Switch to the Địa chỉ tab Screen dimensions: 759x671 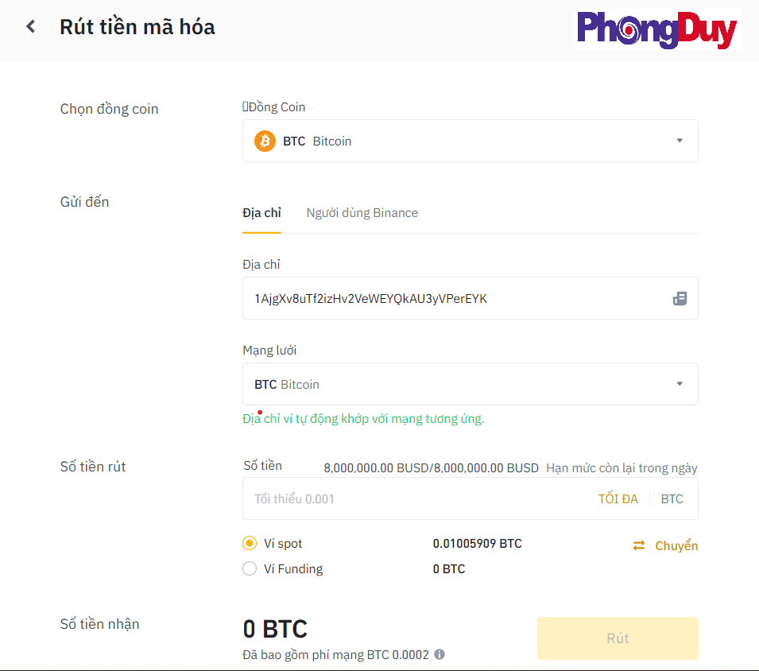point(261,213)
